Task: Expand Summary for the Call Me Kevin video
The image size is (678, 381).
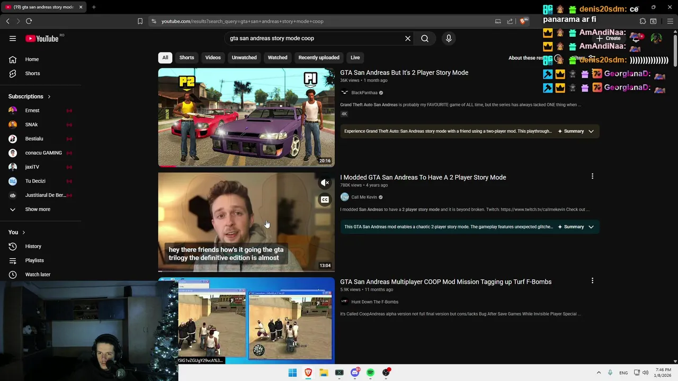Action: pos(576,226)
